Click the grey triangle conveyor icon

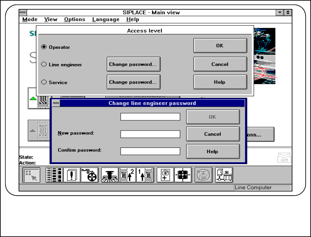pyautogui.click(x=33, y=131)
